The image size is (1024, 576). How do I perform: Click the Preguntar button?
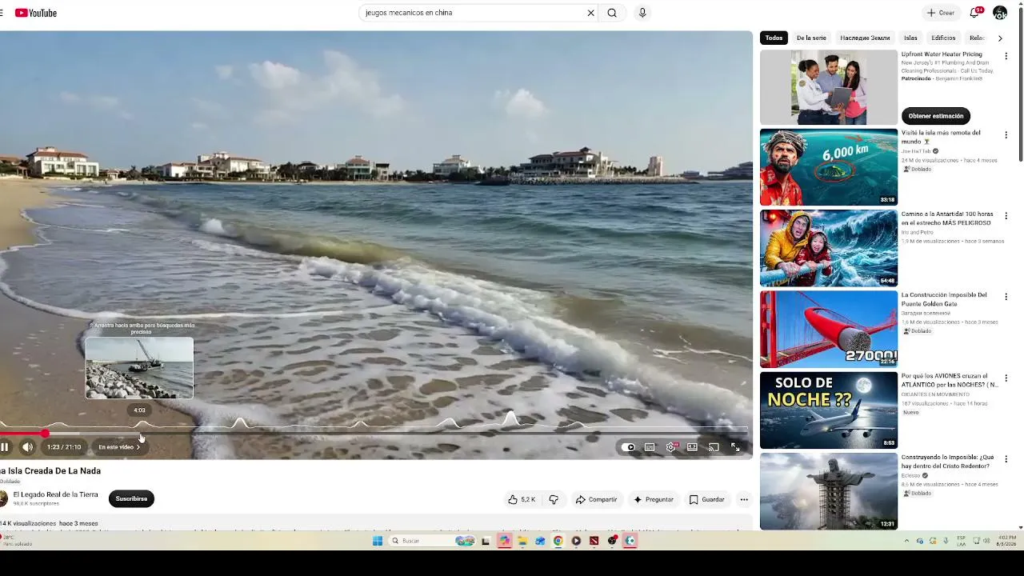pos(654,499)
